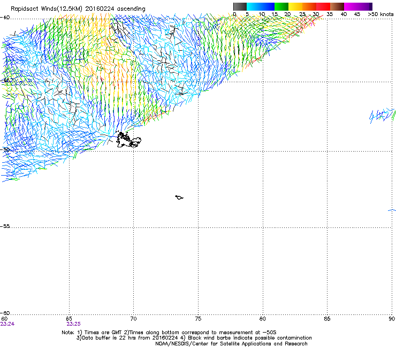Image resolution: width=396 pixels, height=347 pixels.
Task: Click the green 15-20 knots color segment
Action: point(281,6)
